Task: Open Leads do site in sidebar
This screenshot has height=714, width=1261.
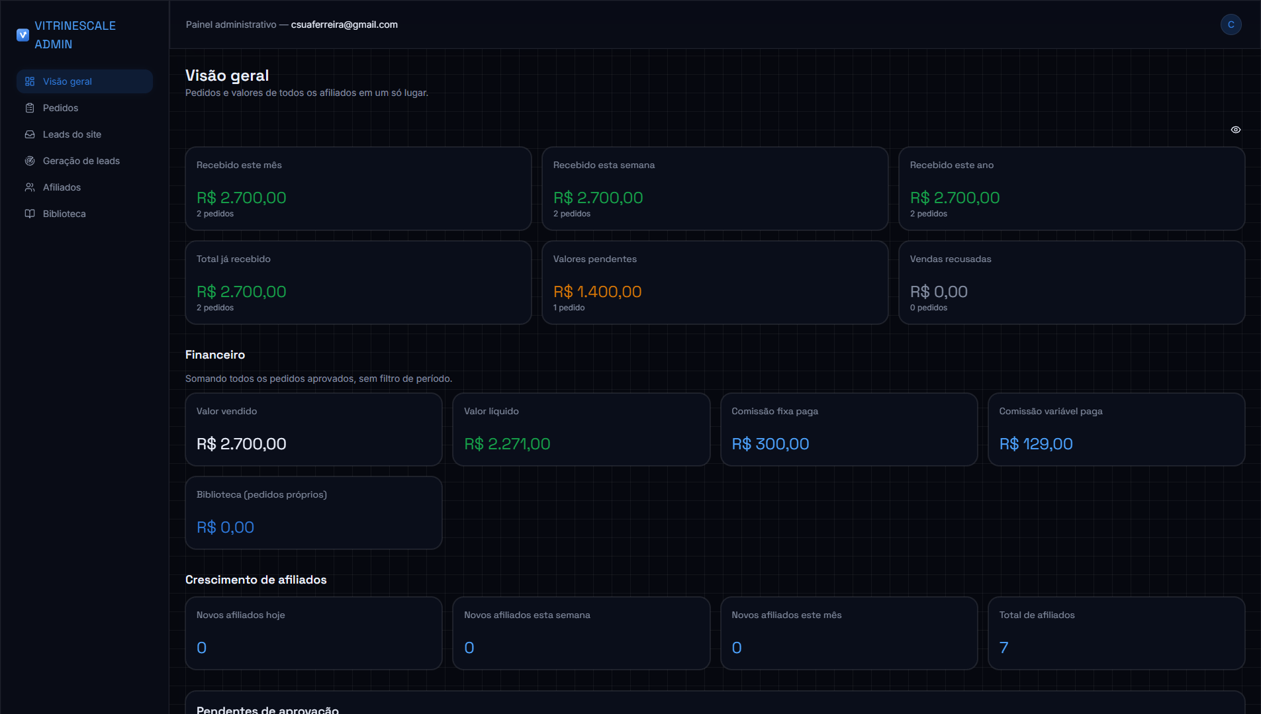Action: pos(85,134)
